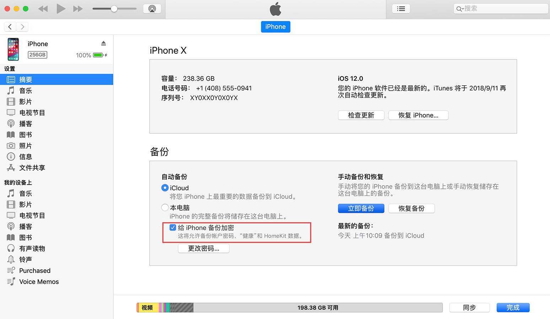Click the back navigation chevron

(10, 26)
